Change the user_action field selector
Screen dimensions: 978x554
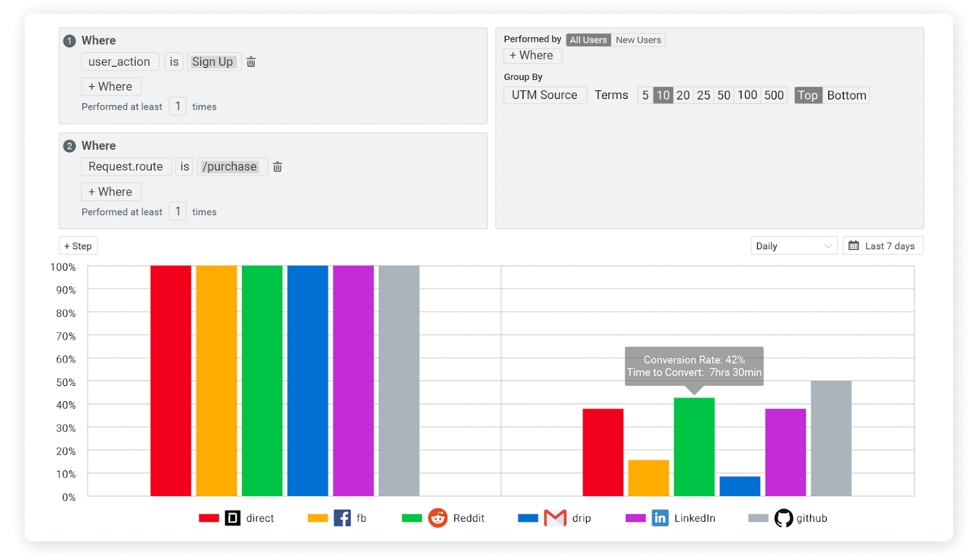tap(120, 62)
